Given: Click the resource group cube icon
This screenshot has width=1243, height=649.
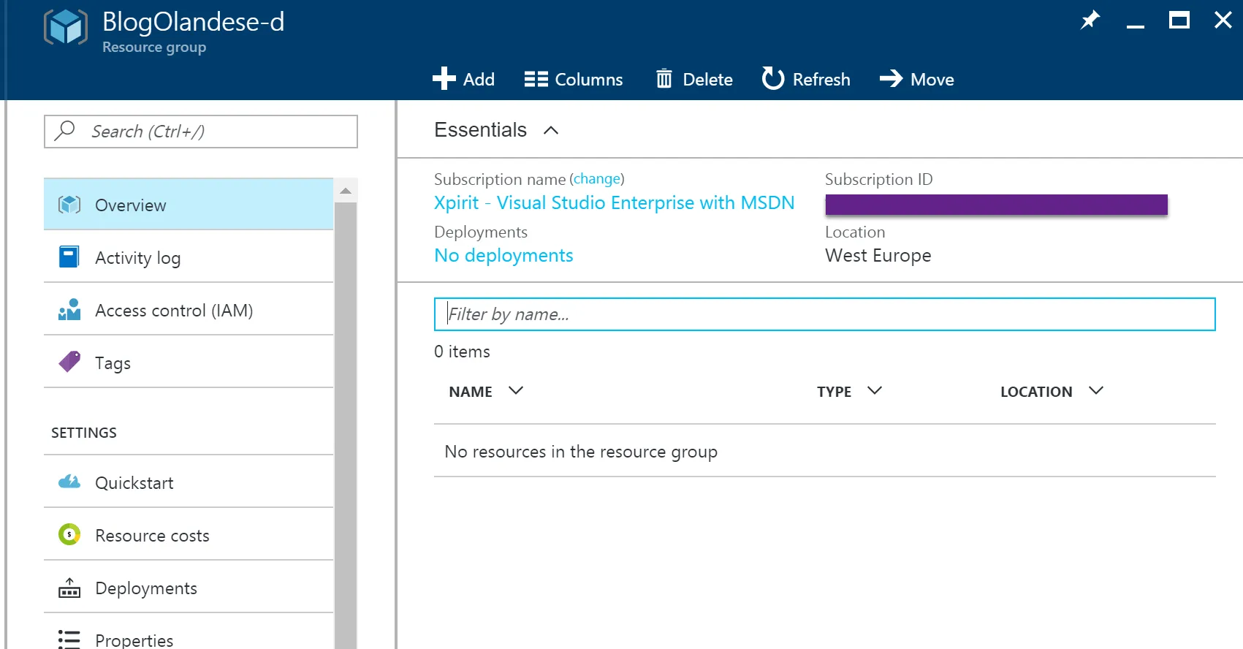Looking at the screenshot, I should (x=66, y=27).
